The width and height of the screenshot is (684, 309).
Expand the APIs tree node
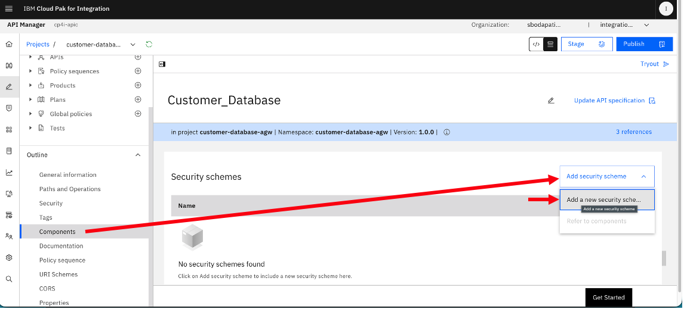(x=30, y=57)
